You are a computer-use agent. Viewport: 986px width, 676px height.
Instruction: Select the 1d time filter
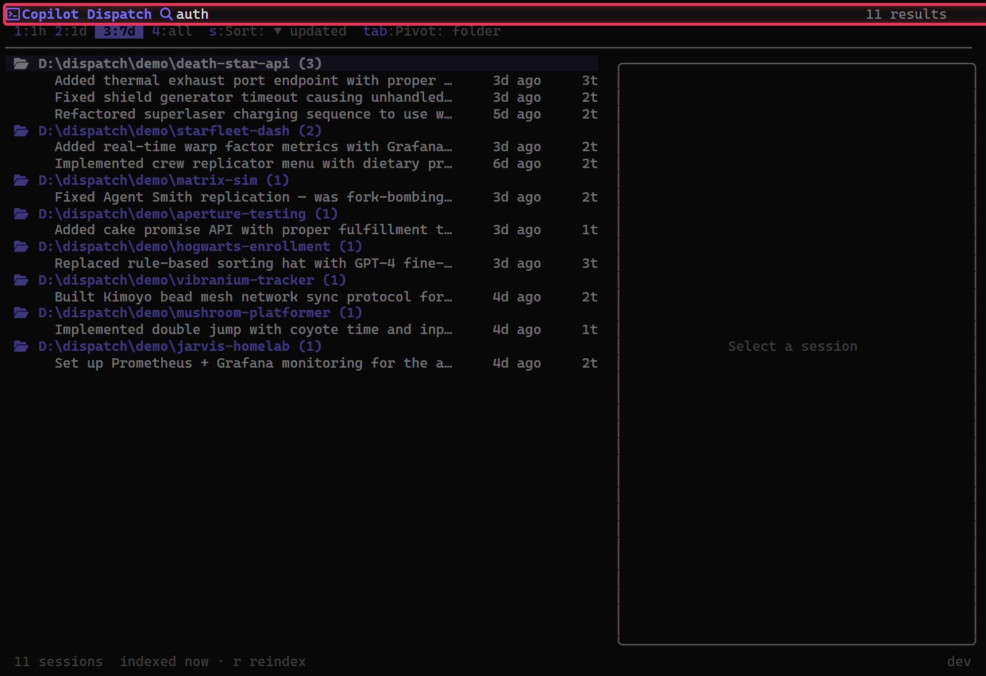click(71, 32)
